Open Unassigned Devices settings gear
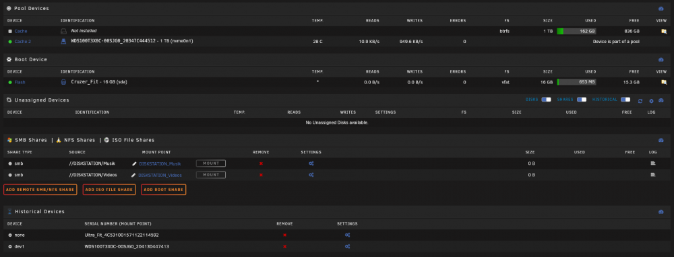This screenshot has width=674, height=257. point(651,101)
